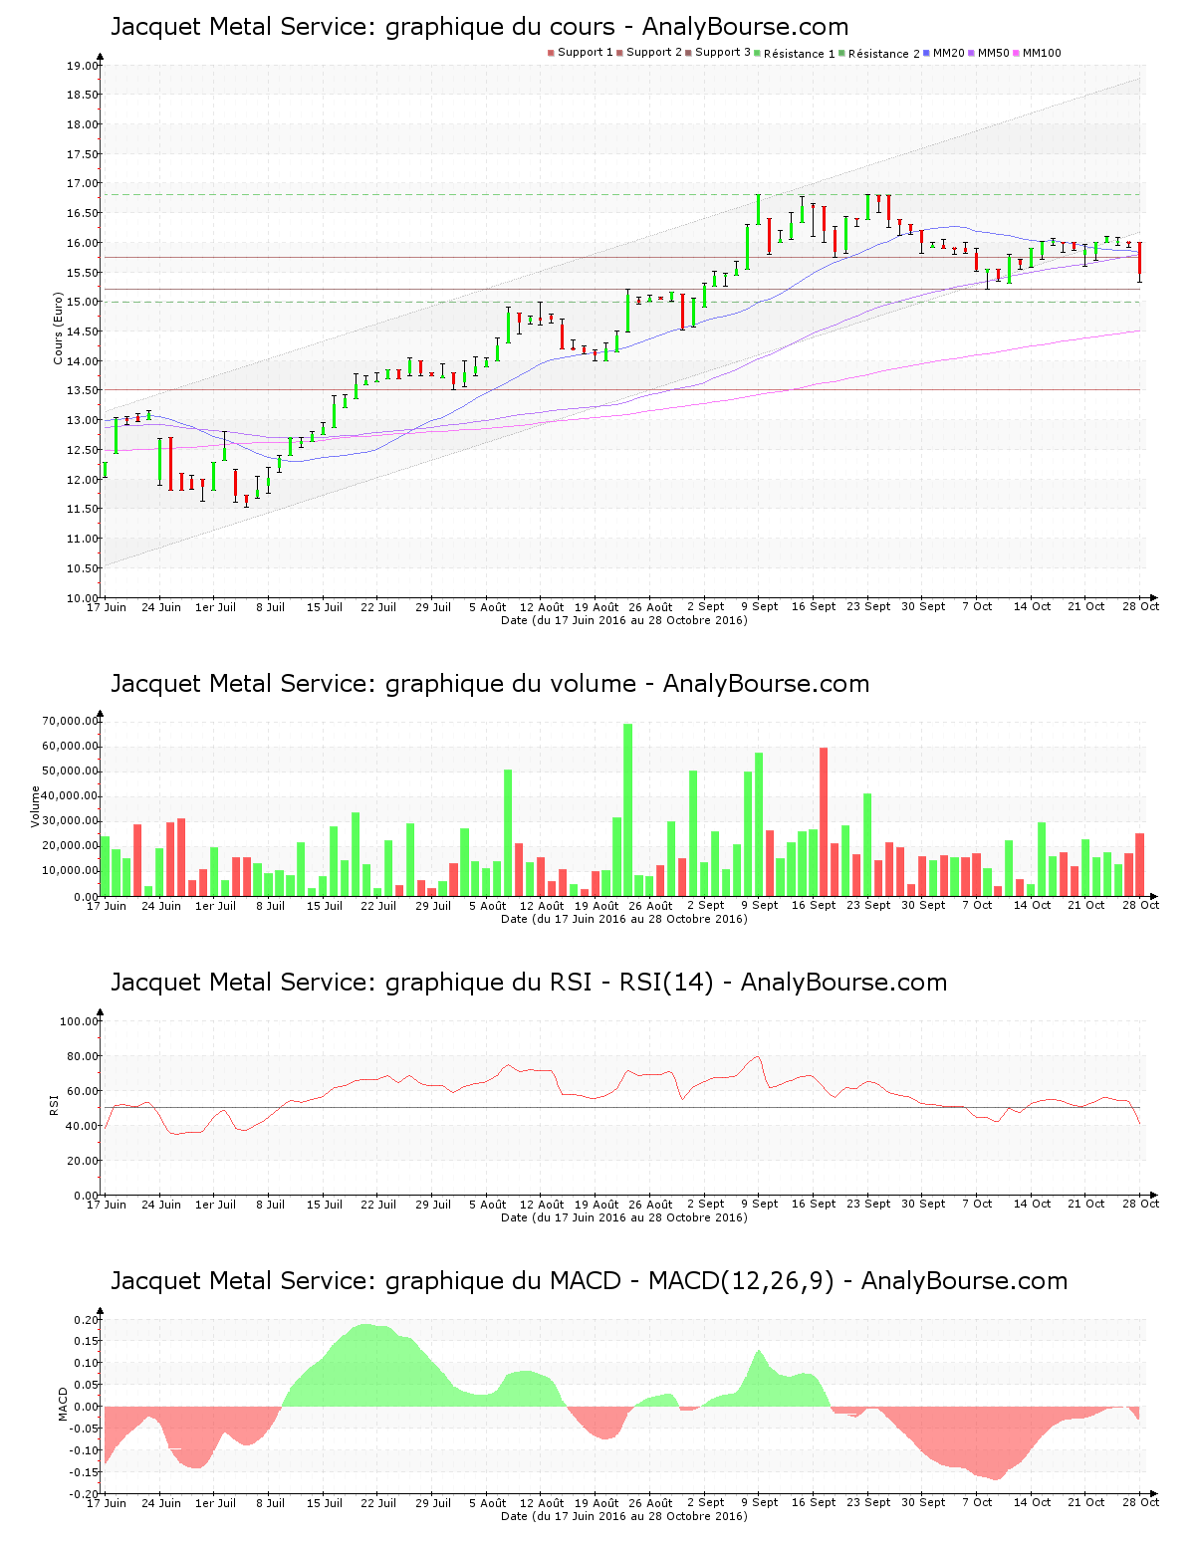Click the 15.00 value on price axis
Viewport: 1195px width, 1543px height.
pyautogui.click(x=83, y=302)
